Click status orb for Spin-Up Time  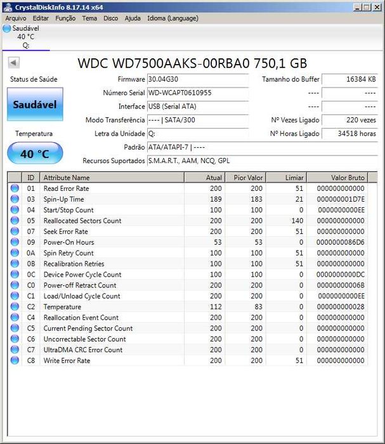point(15,199)
